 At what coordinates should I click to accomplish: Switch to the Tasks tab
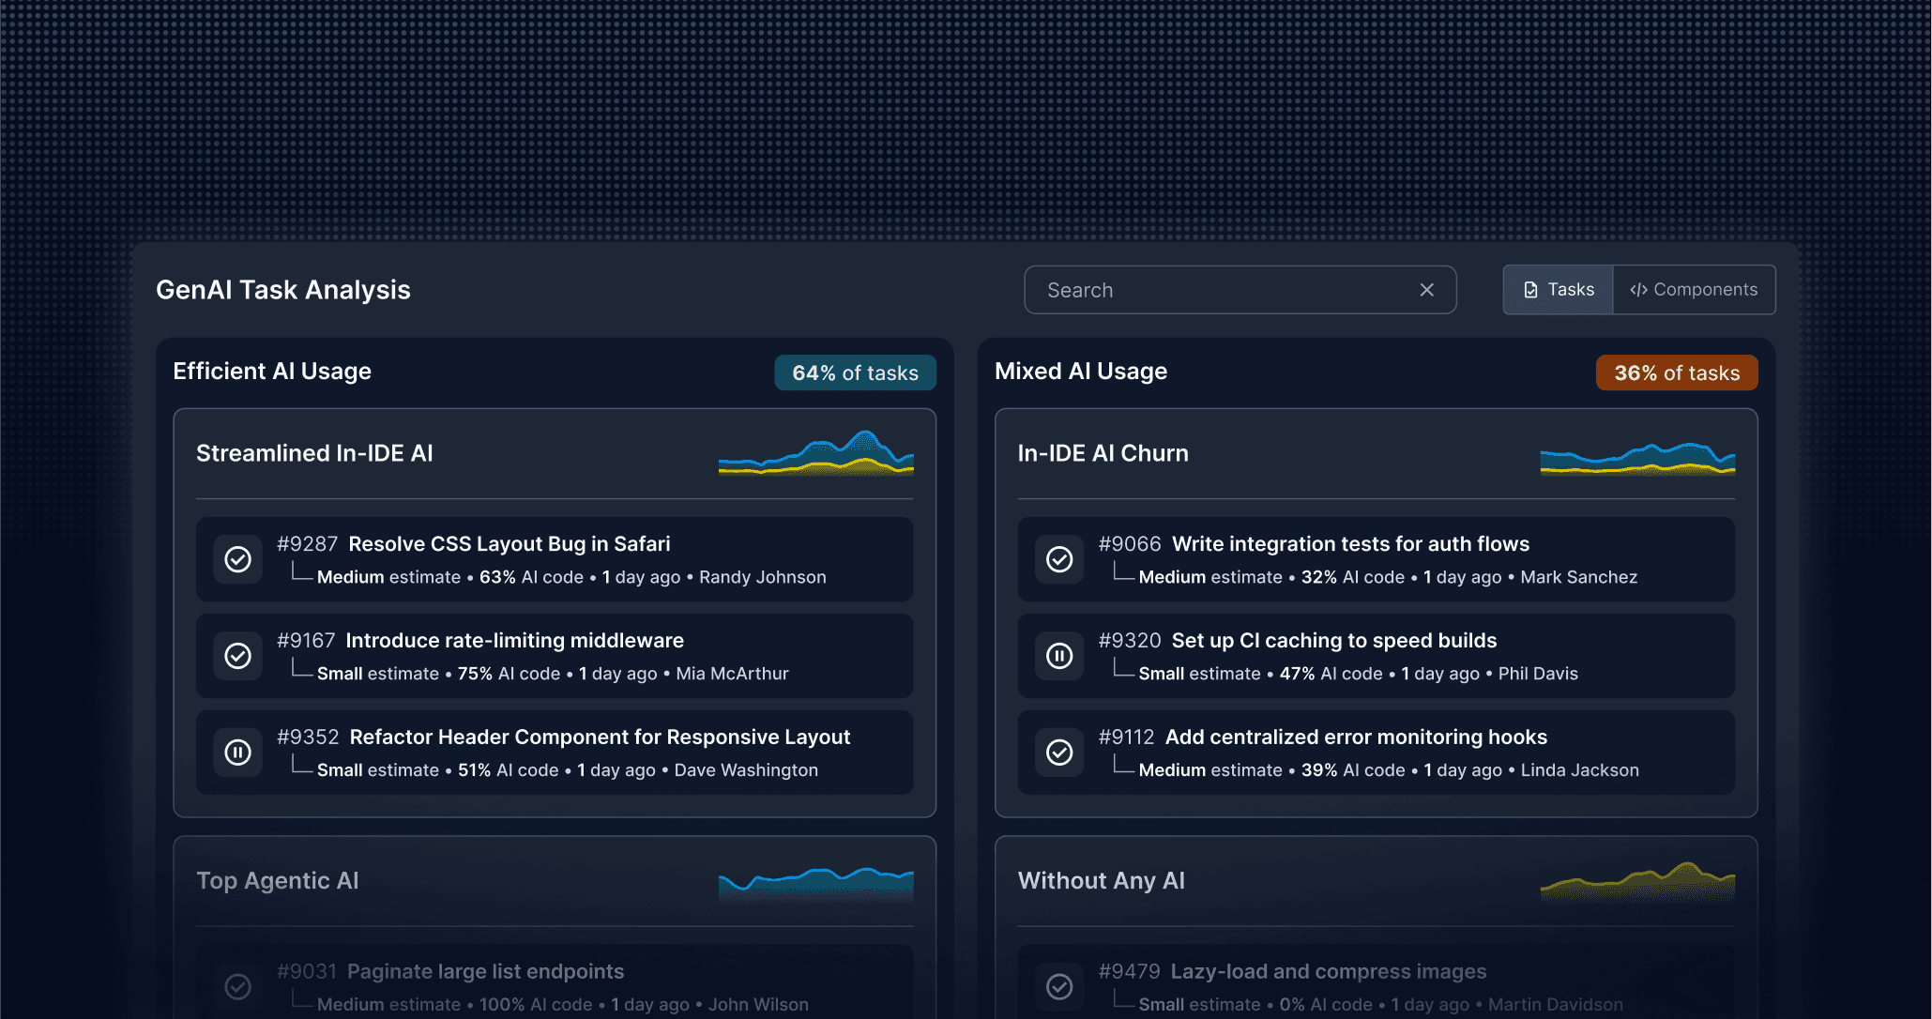(1559, 290)
